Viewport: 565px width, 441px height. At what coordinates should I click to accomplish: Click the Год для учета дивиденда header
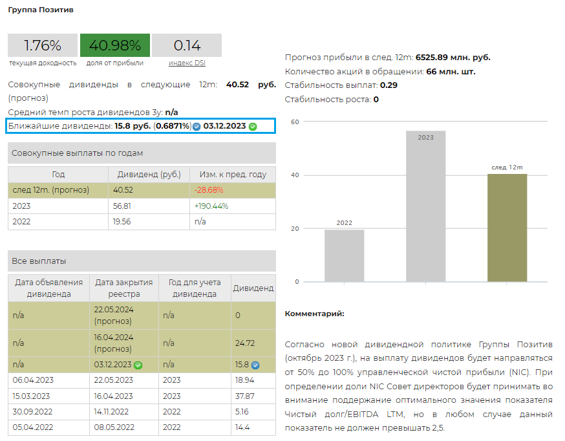tap(195, 288)
